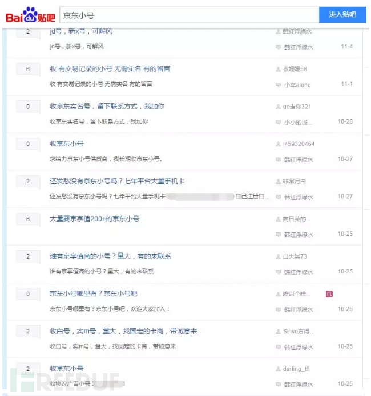Image resolution: width=371 pixels, height=396 pixels.
Task: Click author icon next to 非常月白
Action: click(278, 181)
